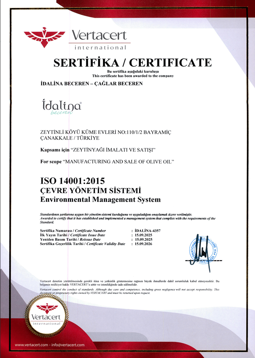Screen dimensions: 255x358
Task: Click the İlk Yayın Tarihi / Certificate Issue Date label
Action: 73,235
